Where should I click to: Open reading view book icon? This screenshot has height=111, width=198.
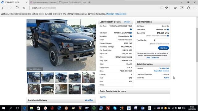162,8
